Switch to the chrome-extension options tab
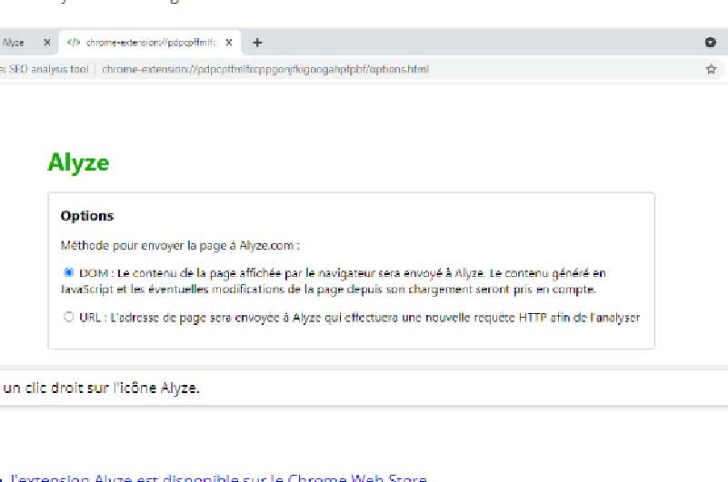 [x=149, y=43]
